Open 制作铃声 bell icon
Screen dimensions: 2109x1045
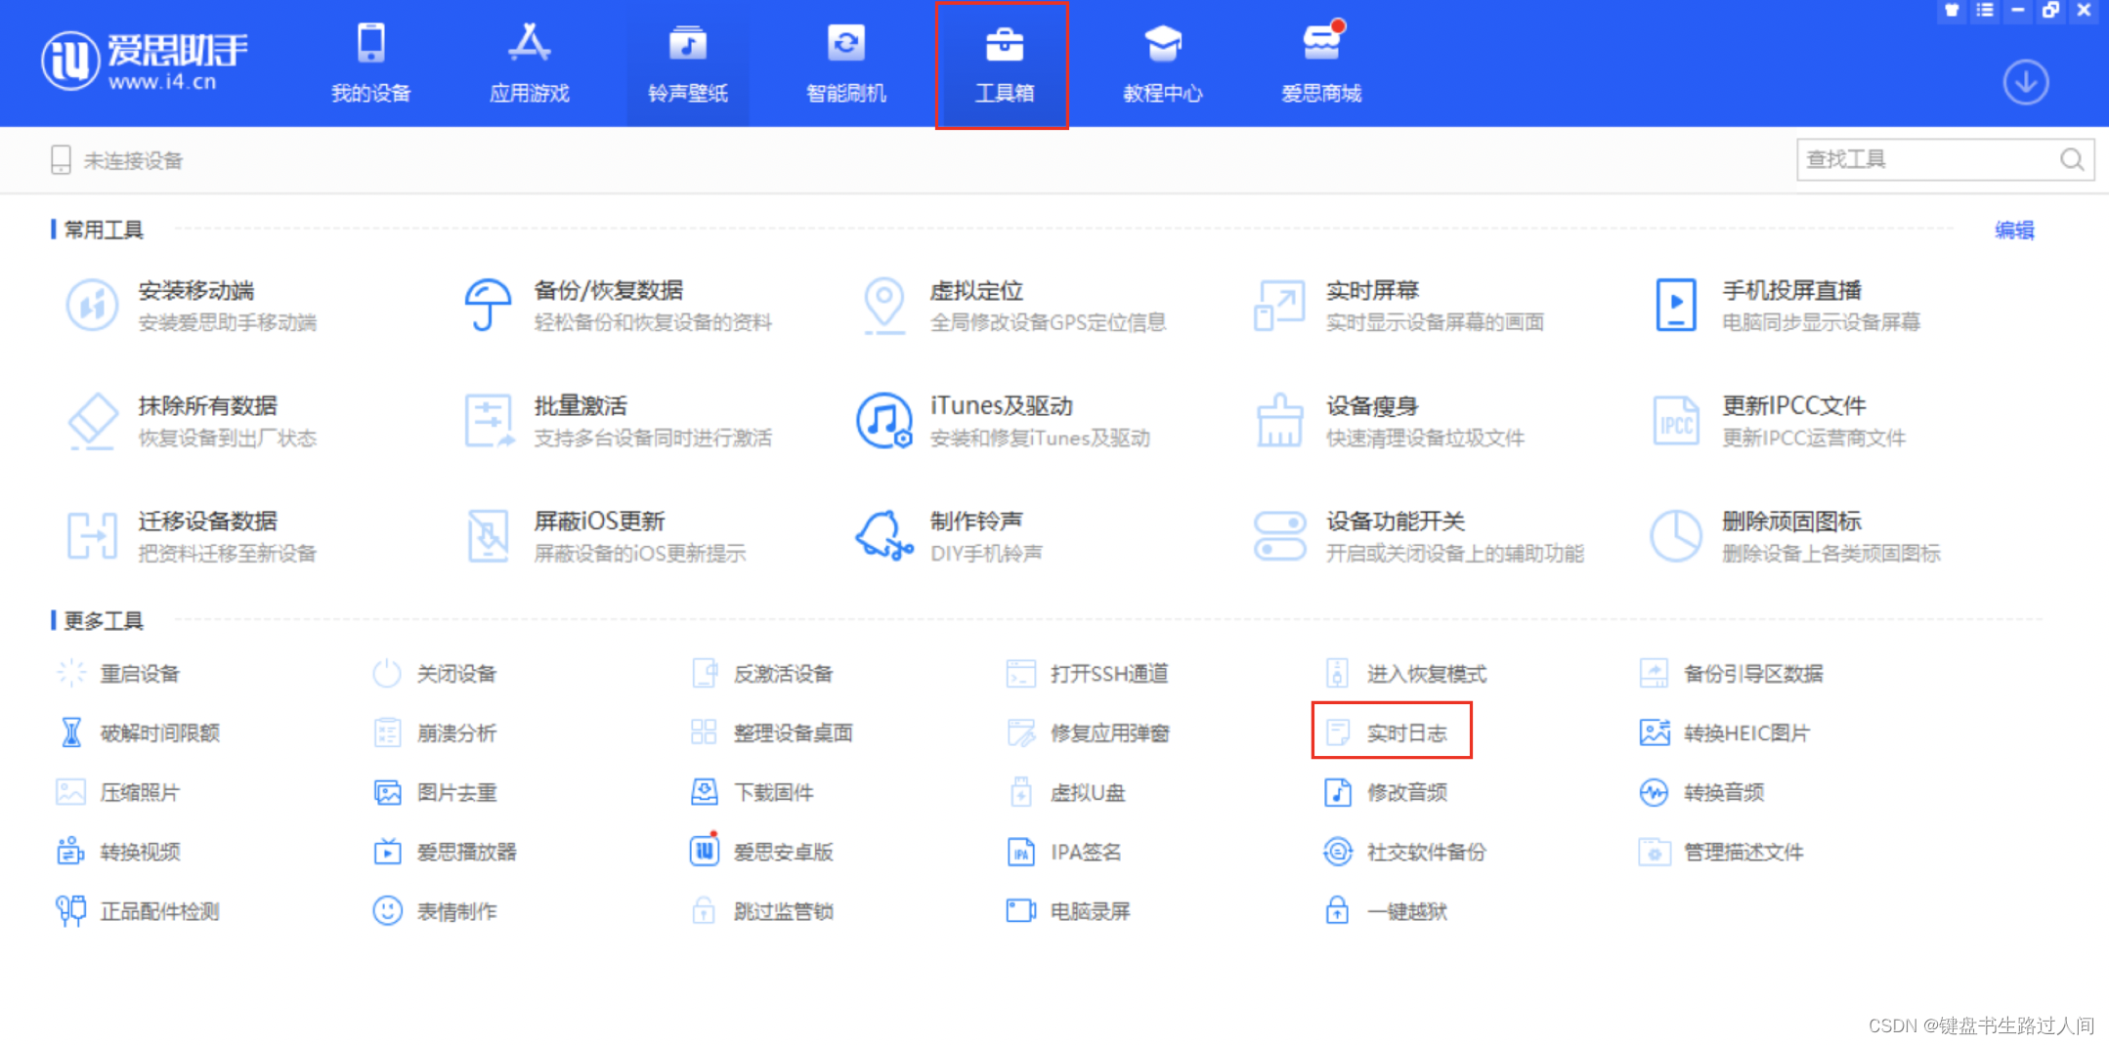point(883,536)
